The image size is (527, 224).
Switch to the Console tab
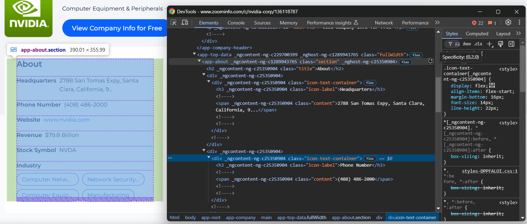coord(236,23)
